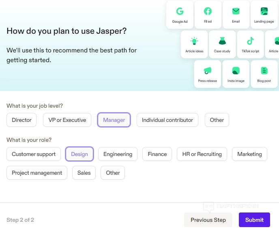Click the FB ad Facebook icon
Image resolution: width=279 pixels, height=234 pixels.
pos(208,15)
